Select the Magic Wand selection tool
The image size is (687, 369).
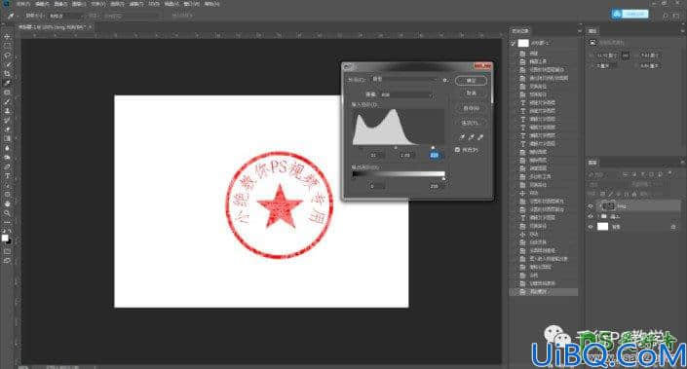click(x=7, y=64)
